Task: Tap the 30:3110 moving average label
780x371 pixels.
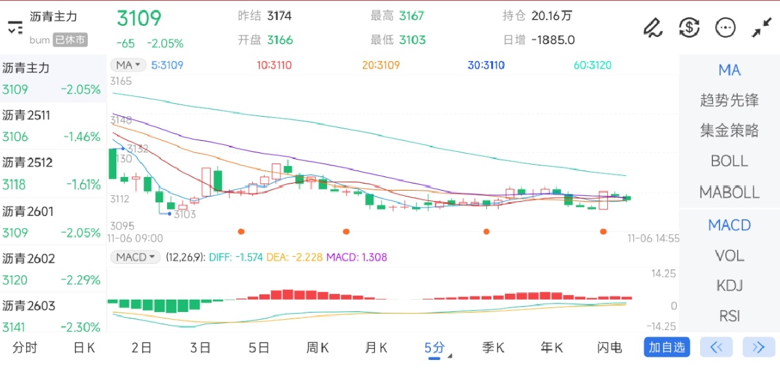Action: tap(486, 65)
